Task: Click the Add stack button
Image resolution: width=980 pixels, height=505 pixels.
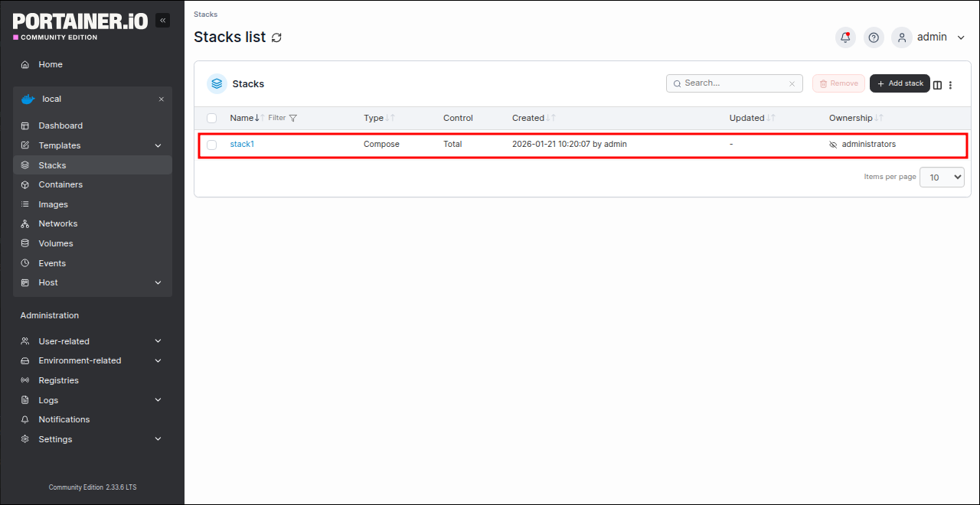Action: click(x=900, y=83)
